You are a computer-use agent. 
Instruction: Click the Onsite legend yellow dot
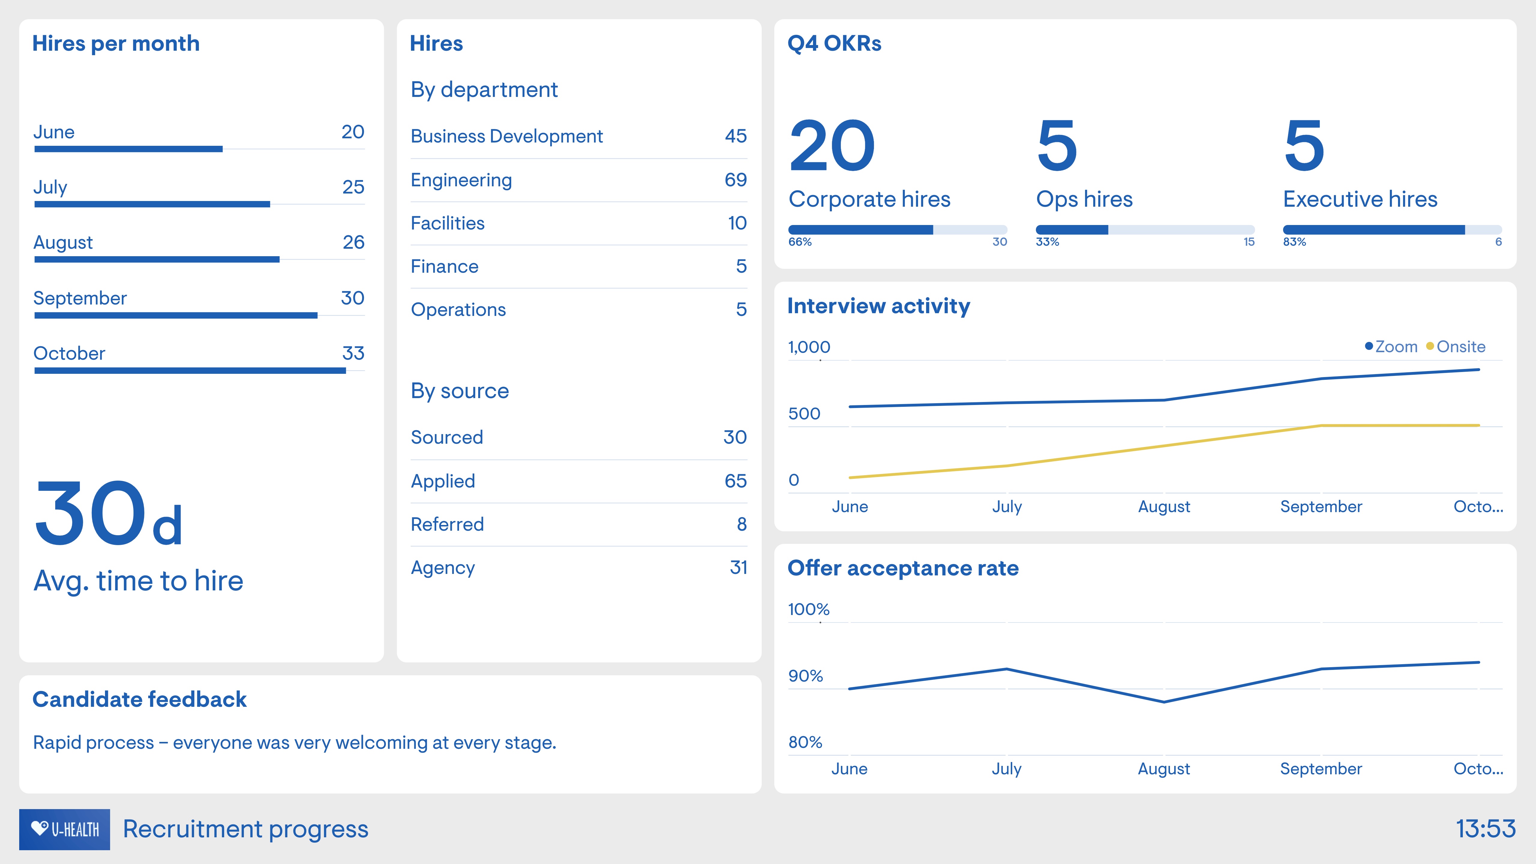click(x=1430, y=346)
